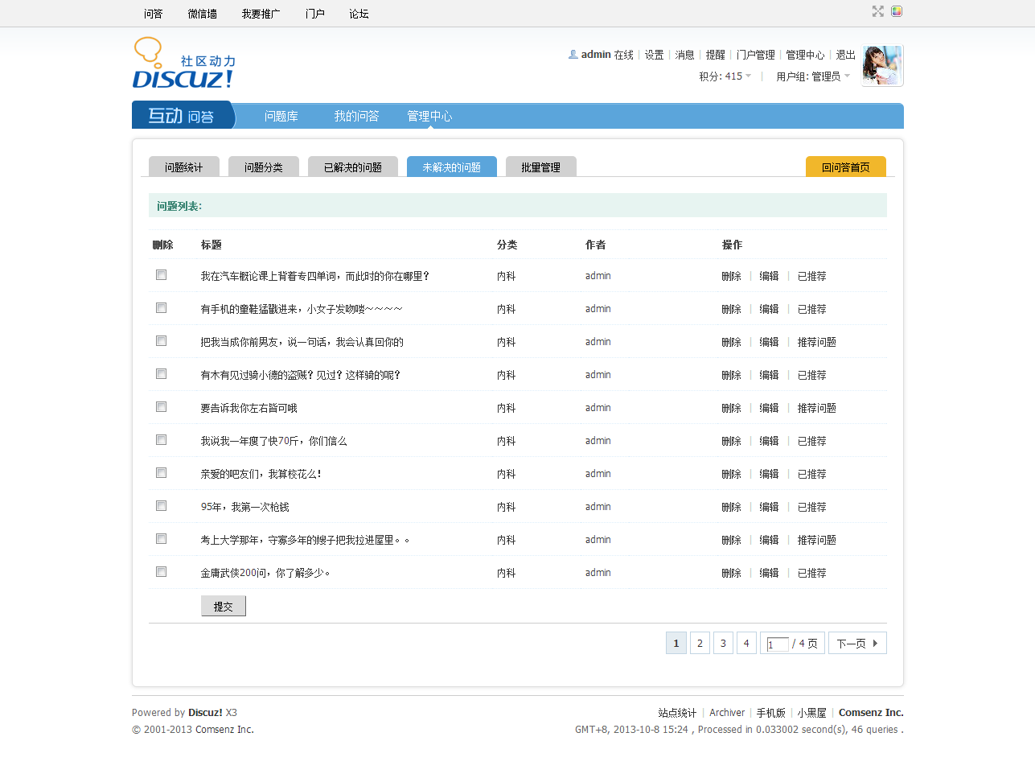The height and width of the screenshot is (778, 1035).
Task: Open the 批量管理 tab
Action: pyautogui.click(x=540, y=167)
